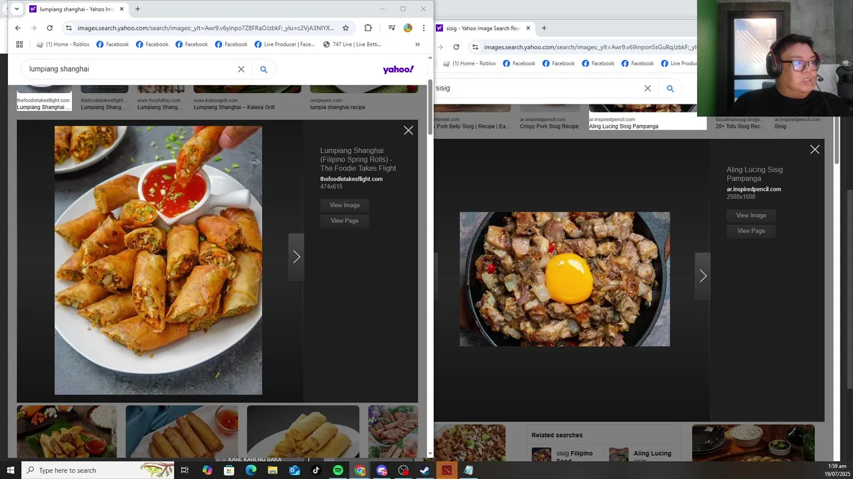Go back in the lumpiang shanghai window
The image size is (853, 479).
[x=18, y=28]
